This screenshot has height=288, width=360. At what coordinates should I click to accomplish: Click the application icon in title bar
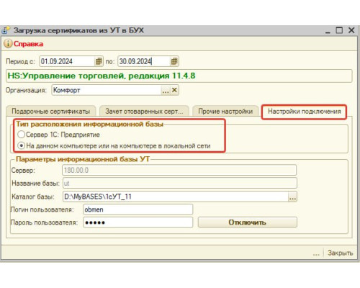[x=6, y=30]
